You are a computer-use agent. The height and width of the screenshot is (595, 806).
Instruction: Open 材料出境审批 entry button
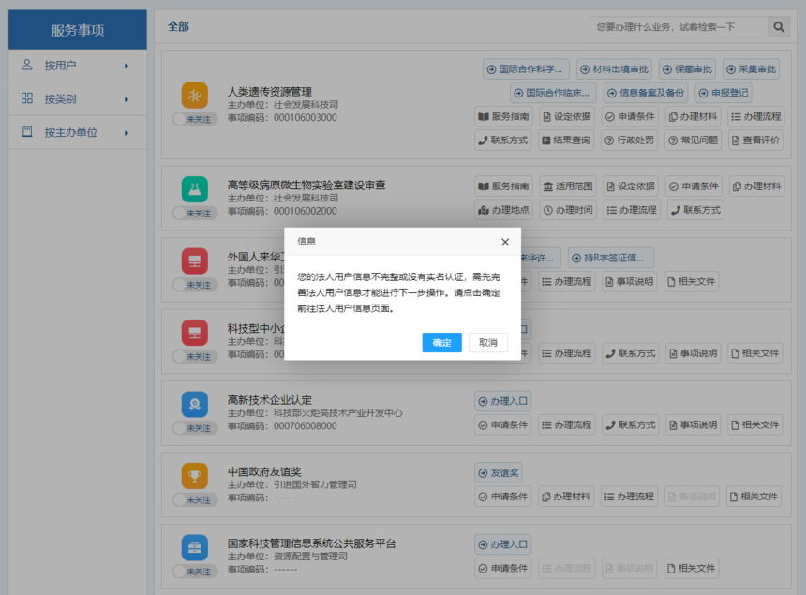pyautogui.click(x=614, y=68)
